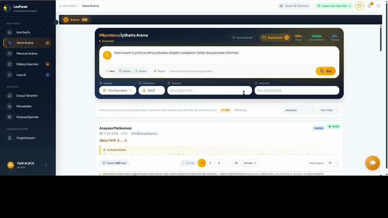388x218 pixels.
Task: Click AYM (Bireysel Başvuru) tag
Action: point(144,134)
